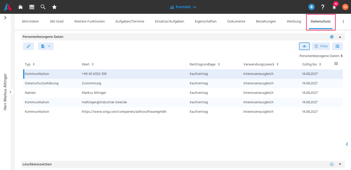Sort by the Typ column

tap(30, 64)
